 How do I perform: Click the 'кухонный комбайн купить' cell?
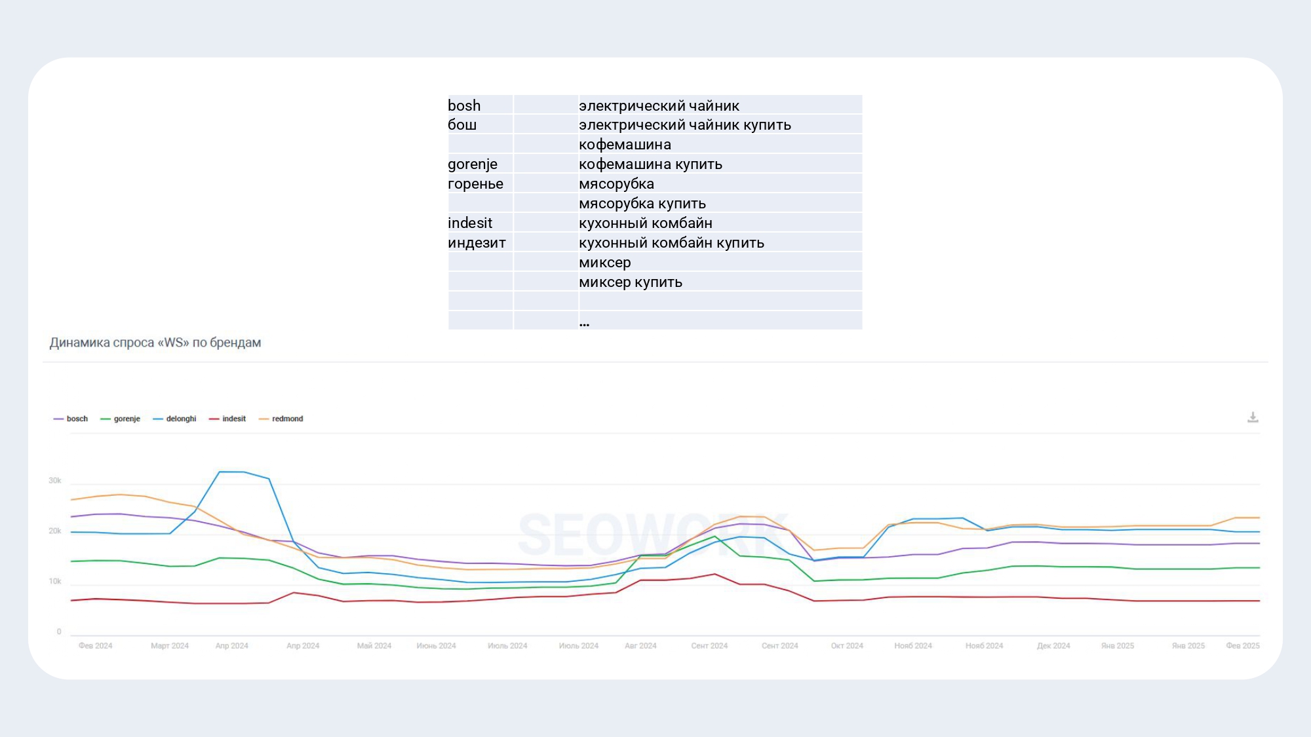[720, 242]
